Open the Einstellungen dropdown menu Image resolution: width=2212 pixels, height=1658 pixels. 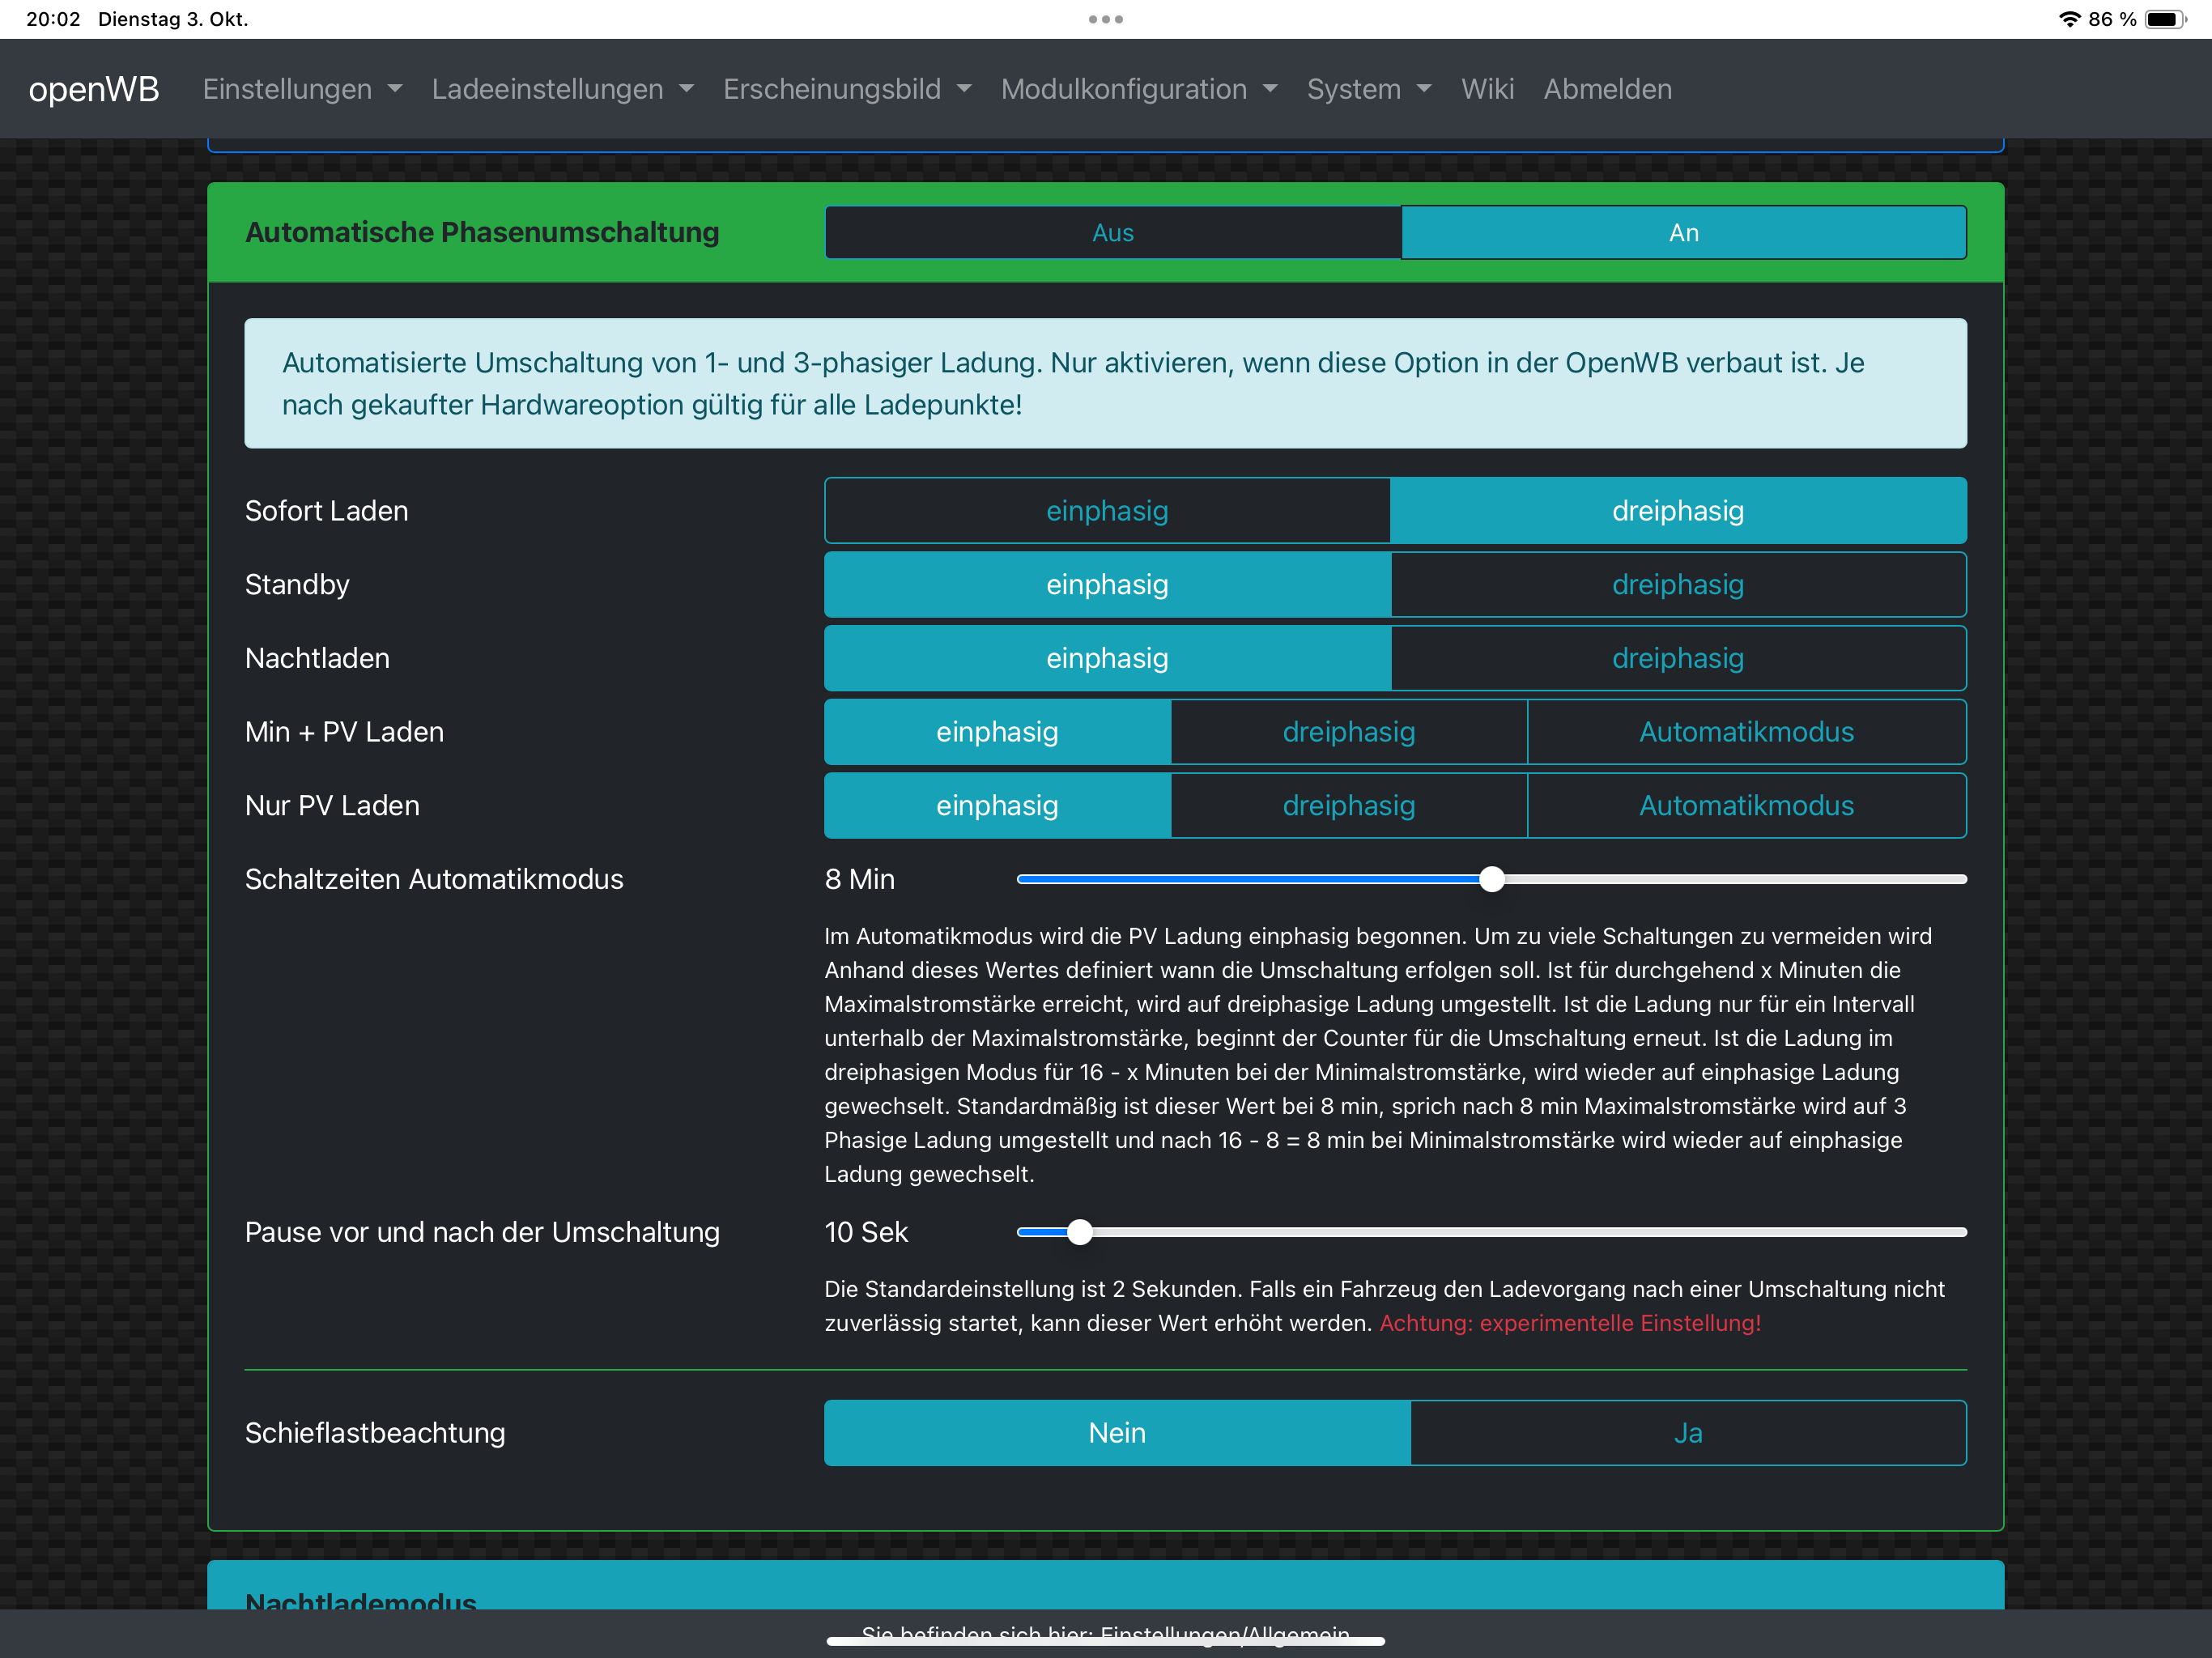(x=302, y=89)
